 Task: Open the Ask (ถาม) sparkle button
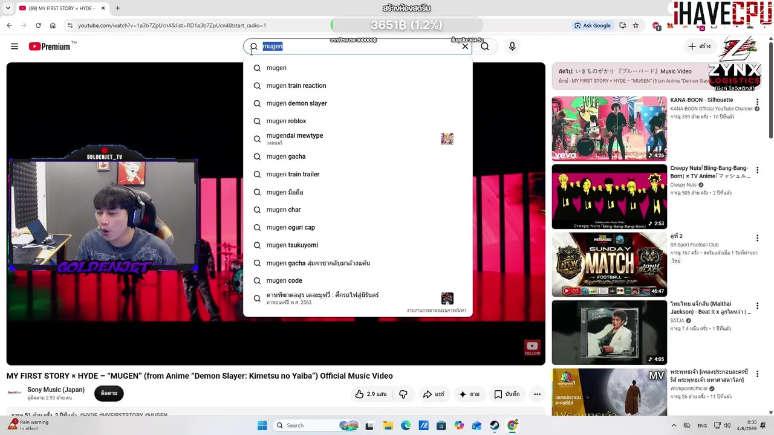coord(469,394)
